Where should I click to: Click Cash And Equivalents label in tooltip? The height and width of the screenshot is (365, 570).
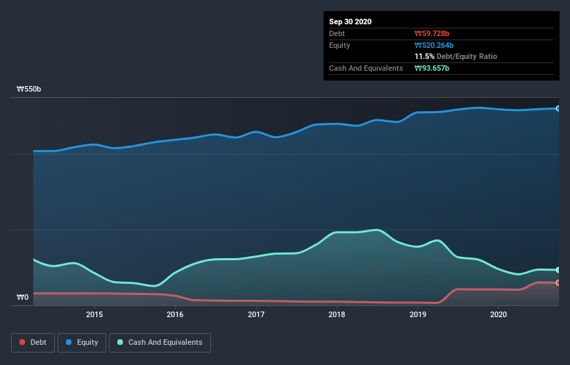366,68
